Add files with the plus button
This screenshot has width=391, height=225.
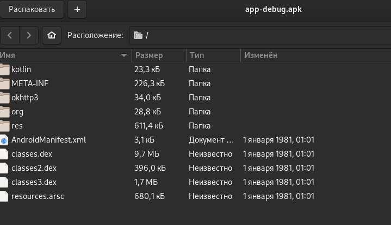(77, 9)
